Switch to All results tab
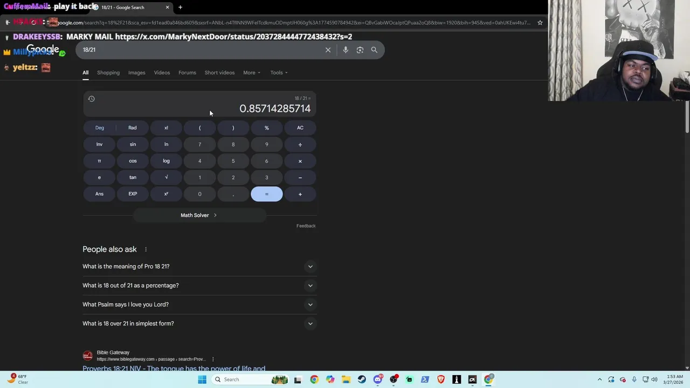This screenshot has width=690, height=388. coord(85,73)
